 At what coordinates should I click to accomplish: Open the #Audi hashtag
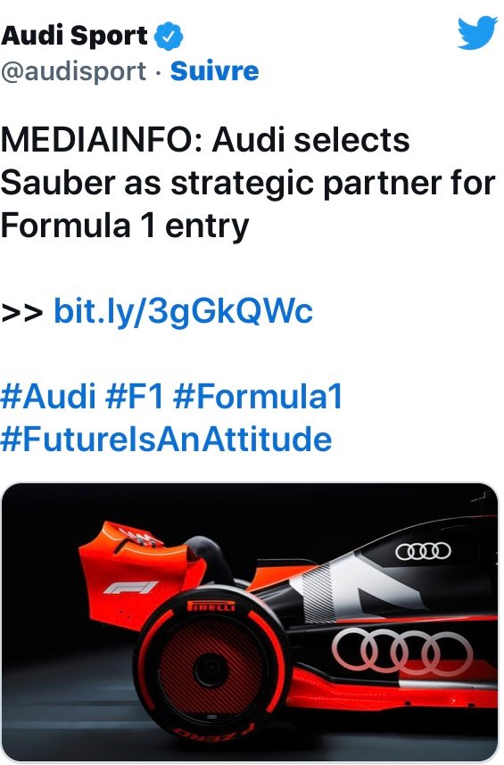(48, 396)
